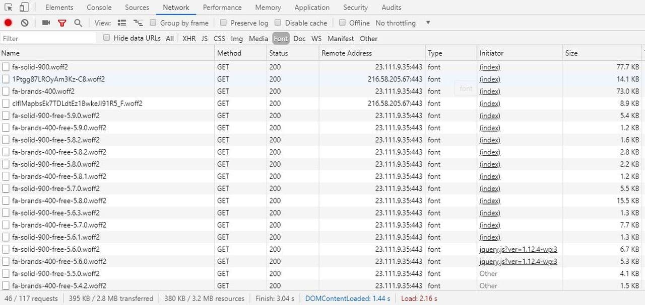645x305 pixels.
Task: Show overview with waterfall view icon
Action: (x=138, y=23)
